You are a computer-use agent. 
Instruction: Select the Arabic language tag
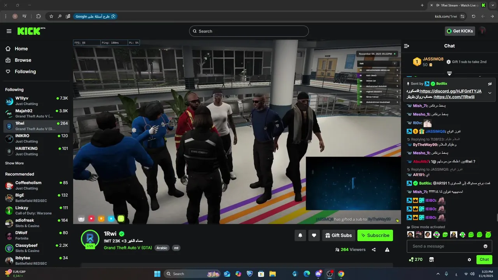point(162,248)
